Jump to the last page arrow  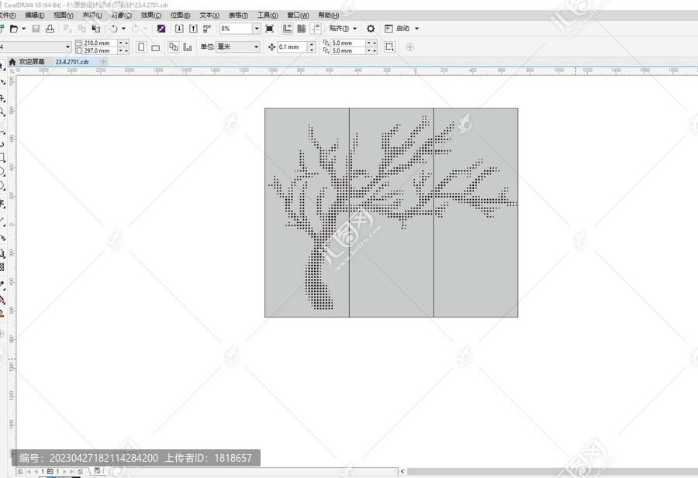click(72, 471)
